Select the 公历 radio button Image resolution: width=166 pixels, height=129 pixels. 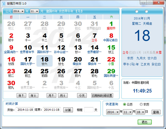point(124,104)
